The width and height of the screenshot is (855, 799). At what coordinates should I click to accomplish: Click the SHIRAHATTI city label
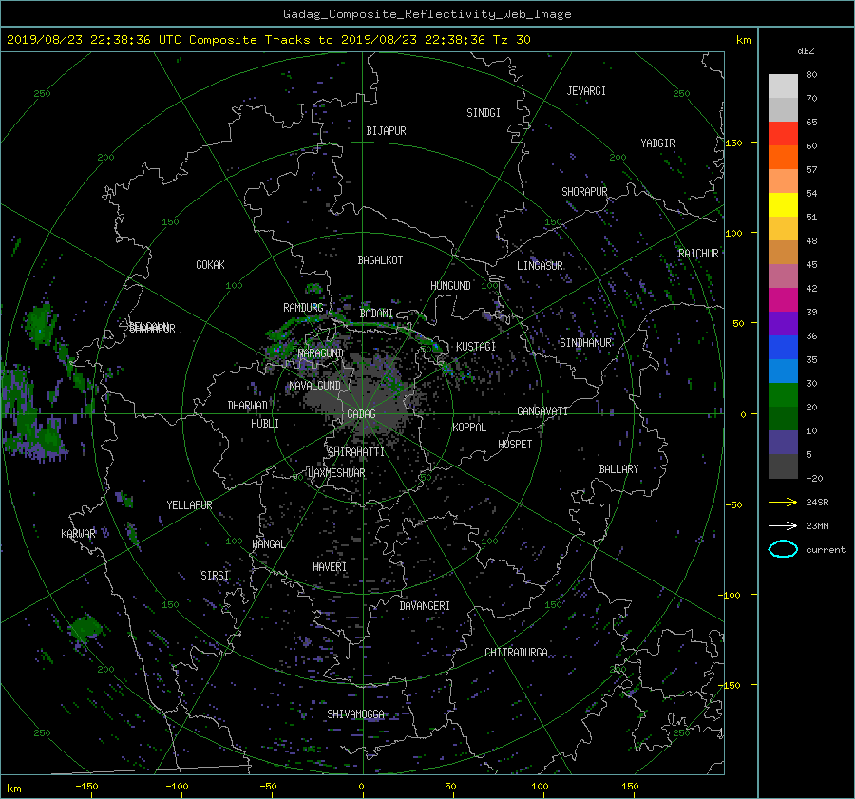(x=356, y=452)
